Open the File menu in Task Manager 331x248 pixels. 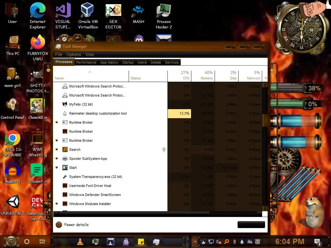(59, 54)
